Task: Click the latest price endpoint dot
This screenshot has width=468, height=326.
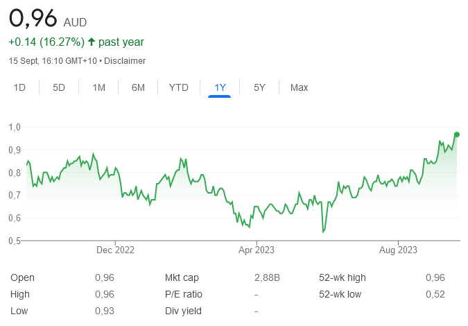Action: click(457, 135)
